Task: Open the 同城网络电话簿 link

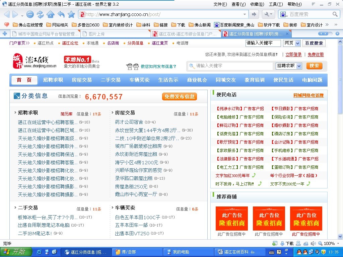Action: (308, 95)
